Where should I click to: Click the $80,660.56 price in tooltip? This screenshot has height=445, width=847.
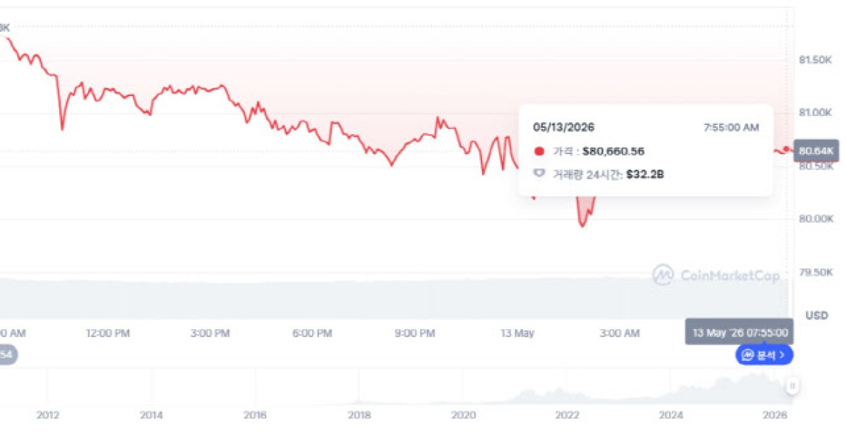[613, 151]
